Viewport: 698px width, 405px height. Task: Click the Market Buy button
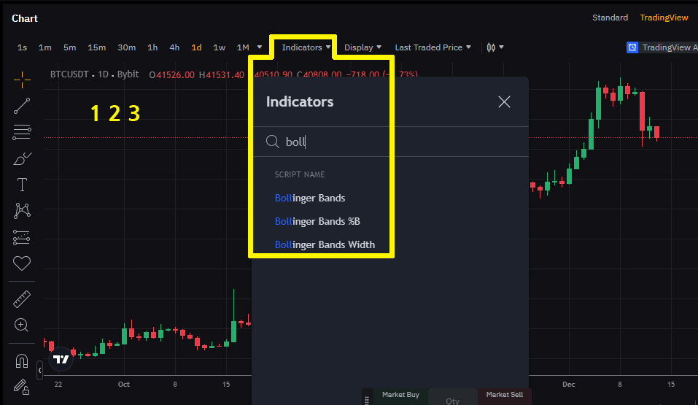click(400, 395)
